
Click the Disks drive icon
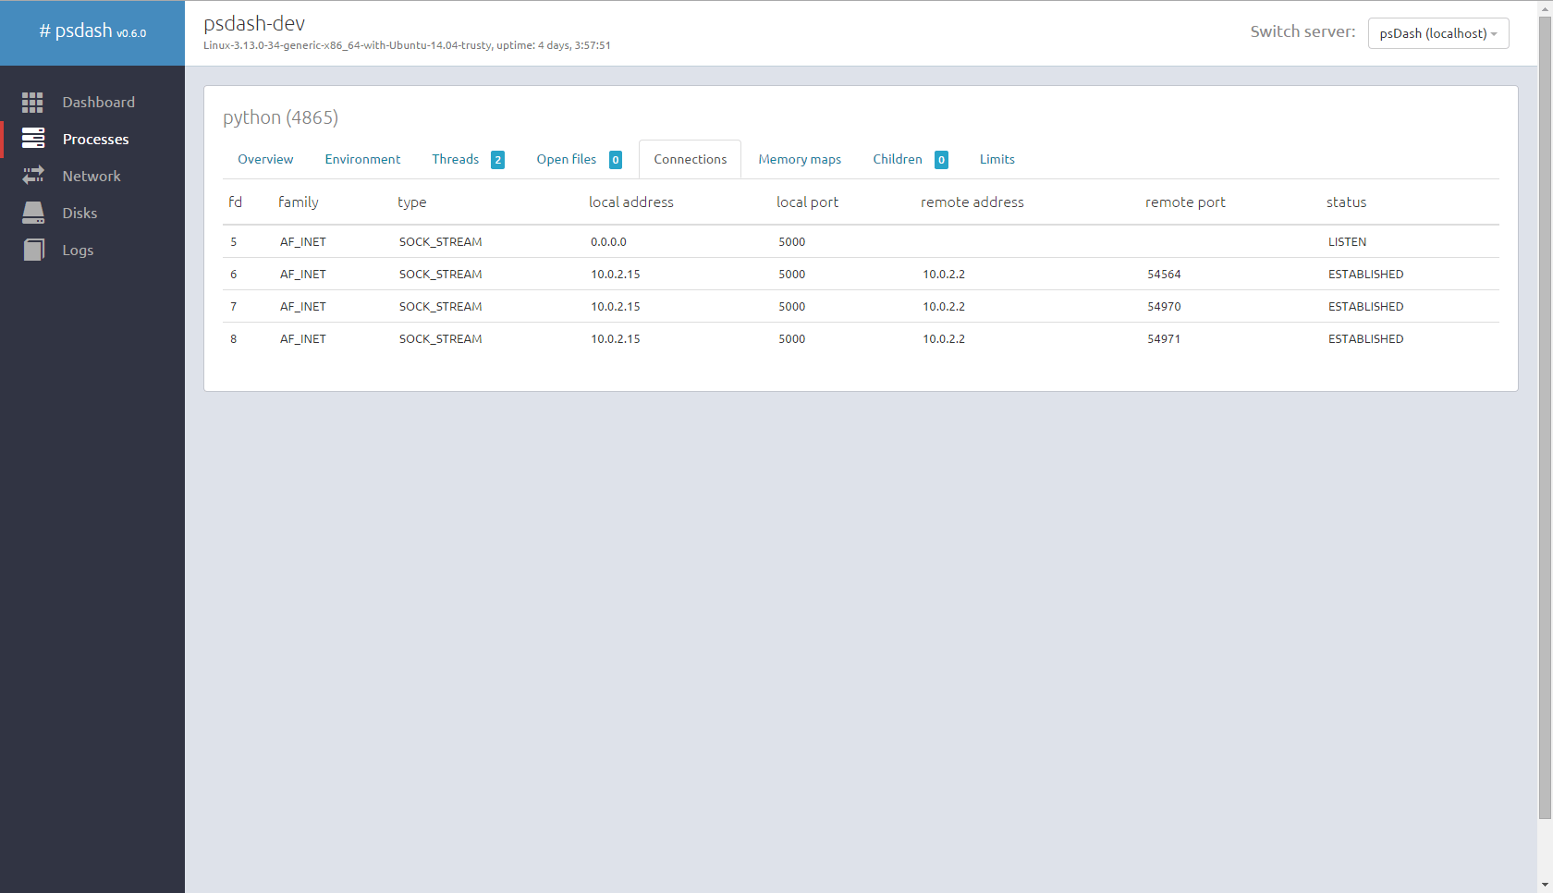click(x=32, y=213)
